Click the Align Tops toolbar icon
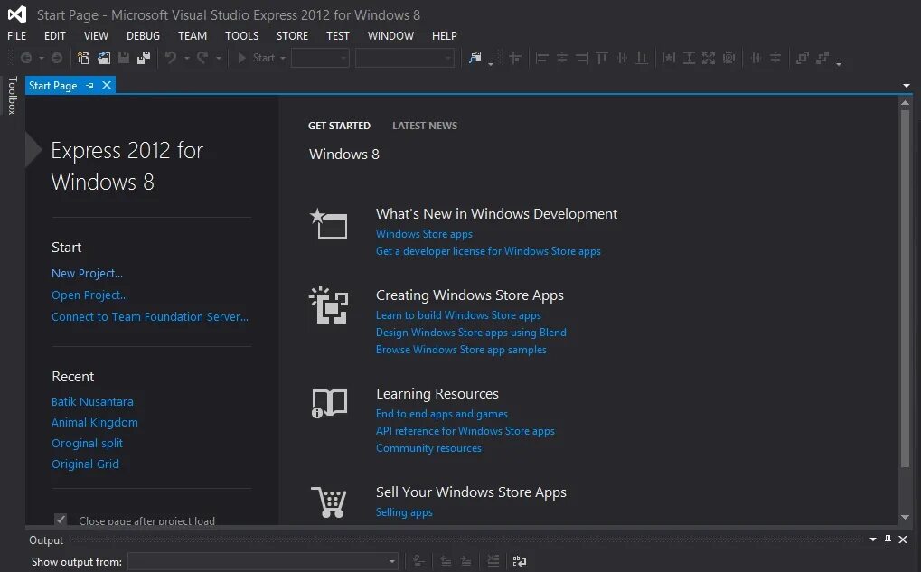Image resolution: width=921 pixels, height=572 pixels. coord(602,58)
